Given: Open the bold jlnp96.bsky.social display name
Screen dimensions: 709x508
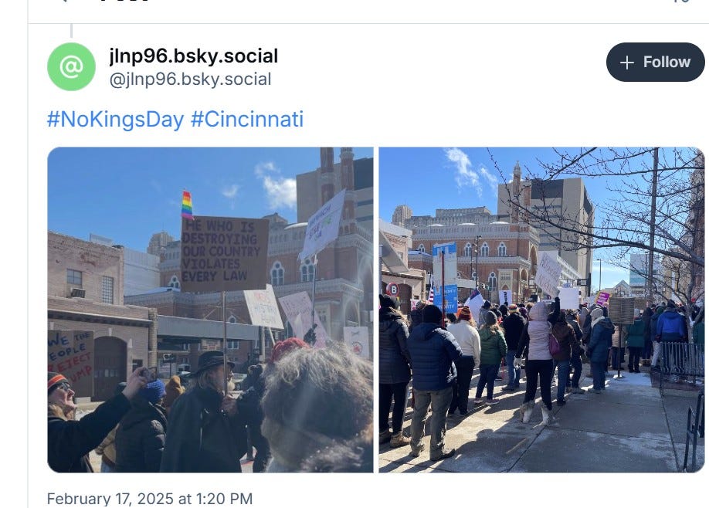Looking at the screenshot, I should pyautogui.click(x=194, y=56).
